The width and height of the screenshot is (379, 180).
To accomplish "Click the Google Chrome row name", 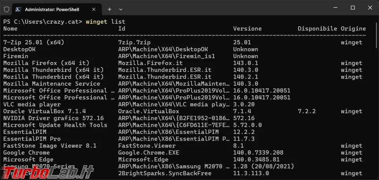I will click(x=26, y=153).
